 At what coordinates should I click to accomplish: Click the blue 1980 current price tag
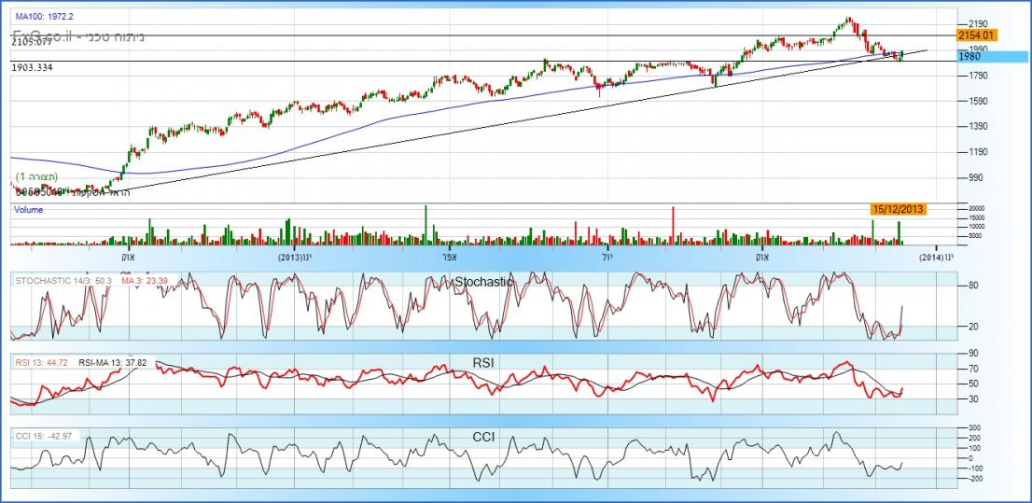(x=992, y=57)
